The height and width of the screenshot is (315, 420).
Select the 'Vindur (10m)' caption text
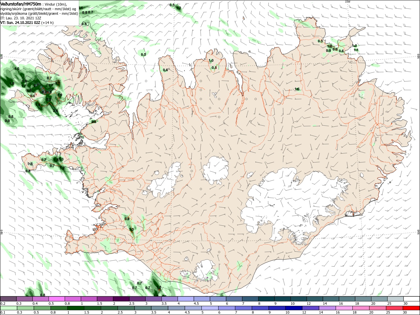coord(55,4)
